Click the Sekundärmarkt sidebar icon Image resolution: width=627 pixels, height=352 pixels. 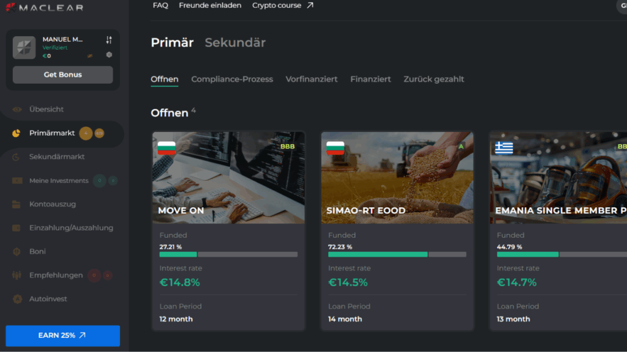click(x=17, y=157)
